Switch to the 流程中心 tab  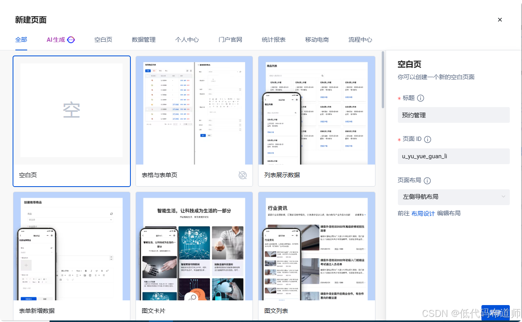pyautogui.click(x=360, y=40)
